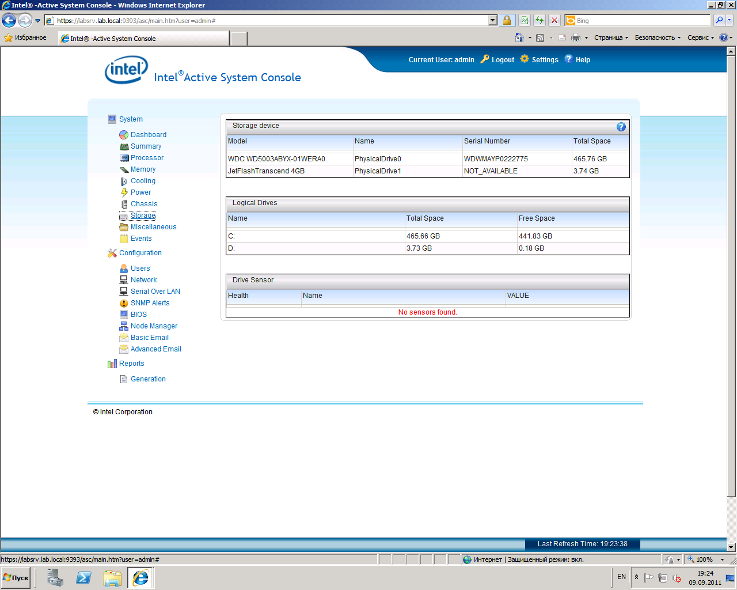The height and width of the screenshot is (590, 737).
Task: Open Dashboard via its pie chart icon
Action: [124, 135]
